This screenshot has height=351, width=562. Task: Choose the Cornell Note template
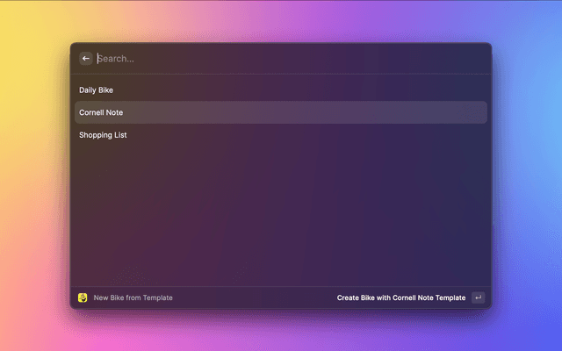tap(101, 112)
